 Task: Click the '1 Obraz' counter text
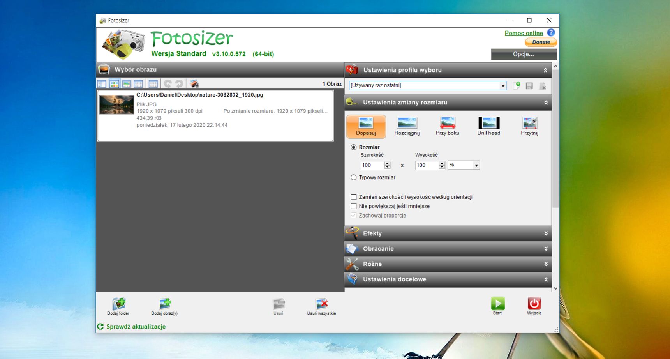[332, 84]
